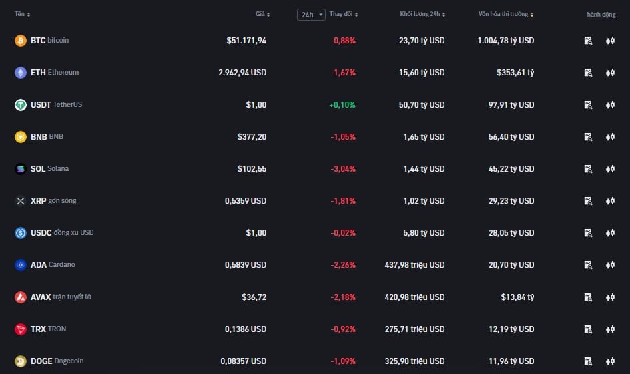The height and width of the screenshot is (374, 630).
Task: Click the XRP coin logo
Action: point(21,200)
